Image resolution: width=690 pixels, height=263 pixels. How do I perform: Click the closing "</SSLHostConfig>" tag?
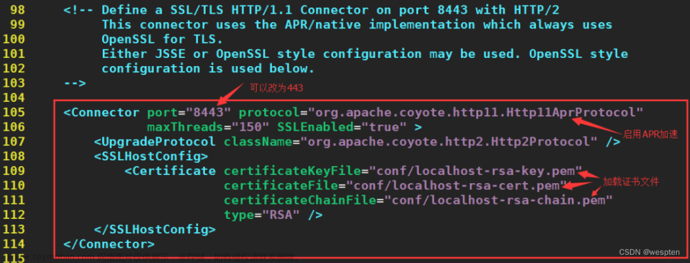(x=155, y=229)
